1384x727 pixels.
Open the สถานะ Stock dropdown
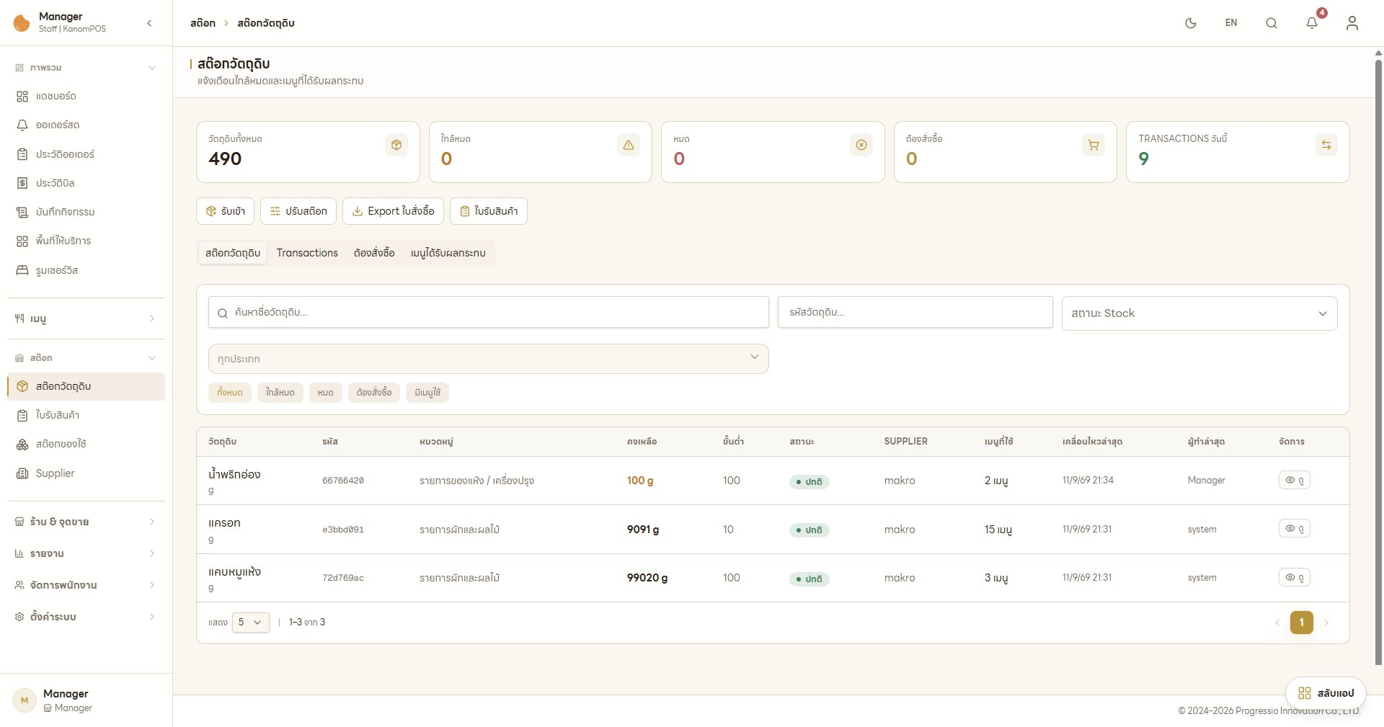[1199, 313]
